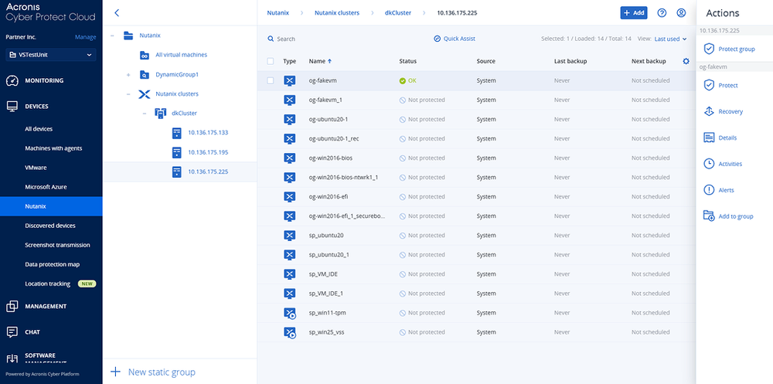Click the Status column header

pos(407,61)
